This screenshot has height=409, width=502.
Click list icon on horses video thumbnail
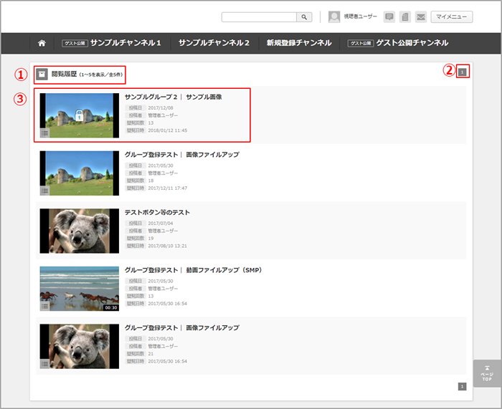44,307
